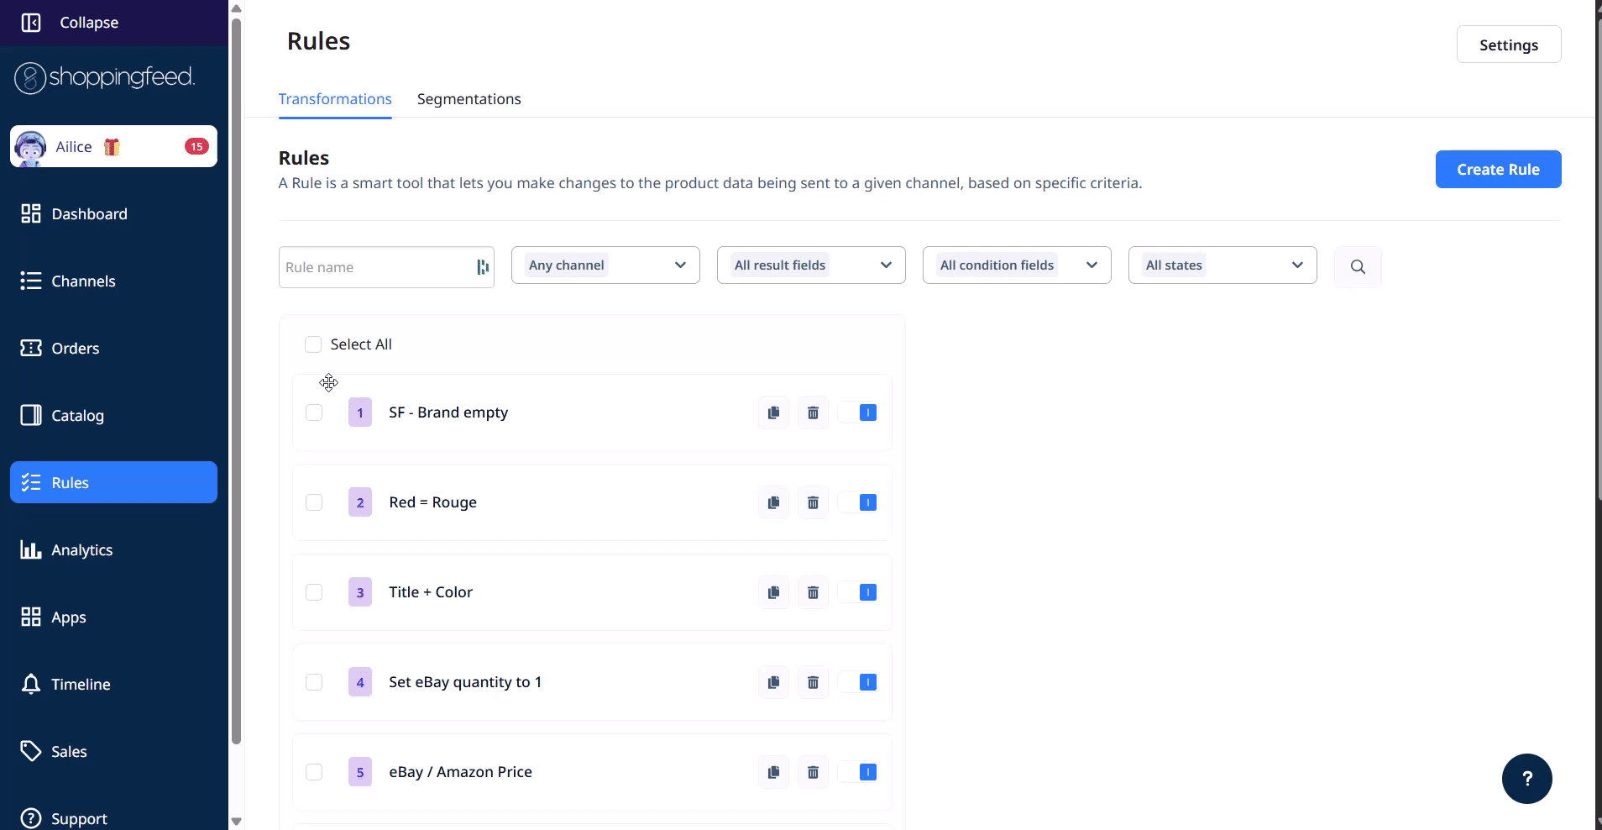
Task: Open the All result fields dropdown
Action: click(x=811, y=265)
